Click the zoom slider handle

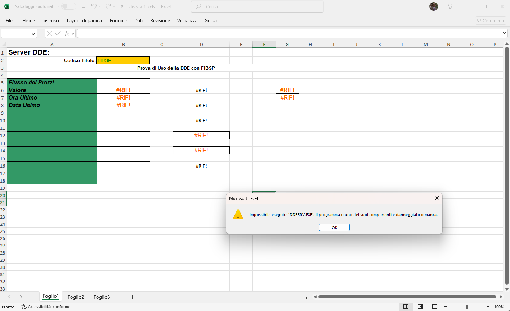click(x=467, y=307)
